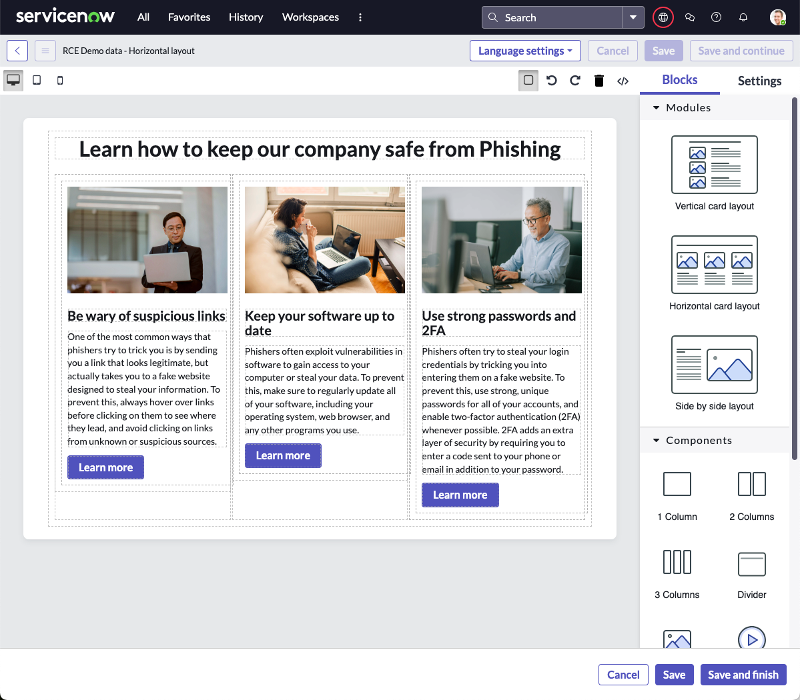
Task: Click Save and continue
Action: (741, 51)
